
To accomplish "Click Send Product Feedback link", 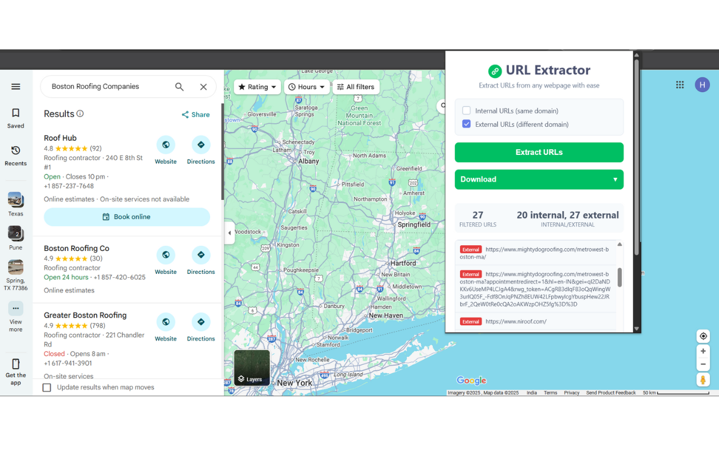I will click(611, 393).
